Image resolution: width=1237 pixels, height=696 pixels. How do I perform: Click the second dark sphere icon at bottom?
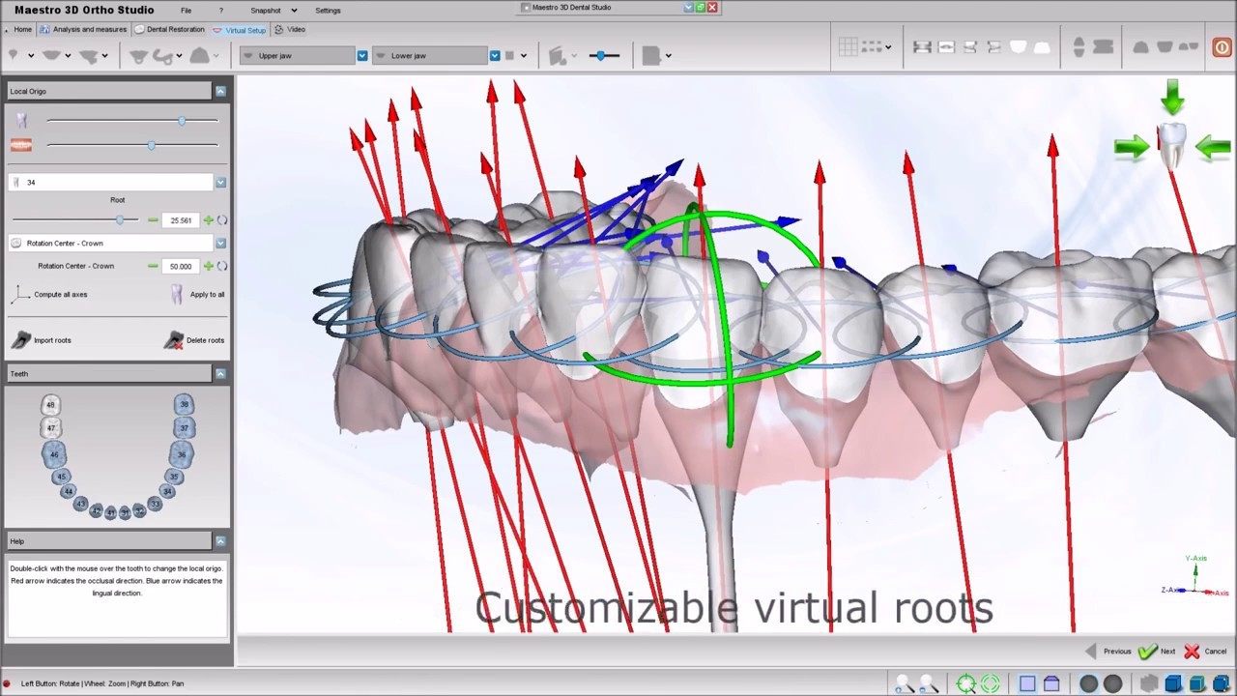pyautogui.click(x=1112, y=684)
